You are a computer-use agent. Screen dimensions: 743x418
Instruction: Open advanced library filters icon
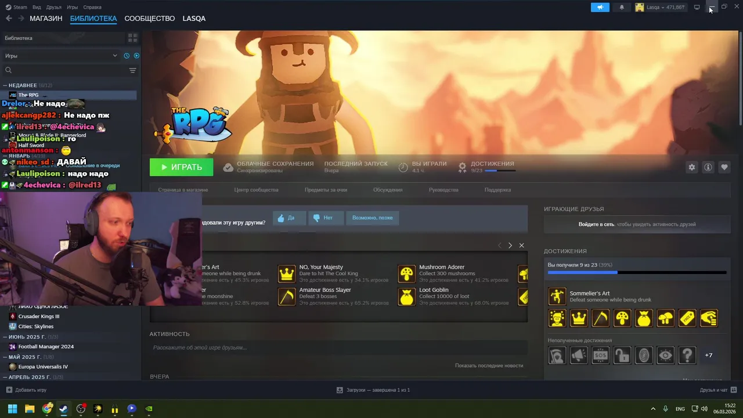[x=132, y=70]
